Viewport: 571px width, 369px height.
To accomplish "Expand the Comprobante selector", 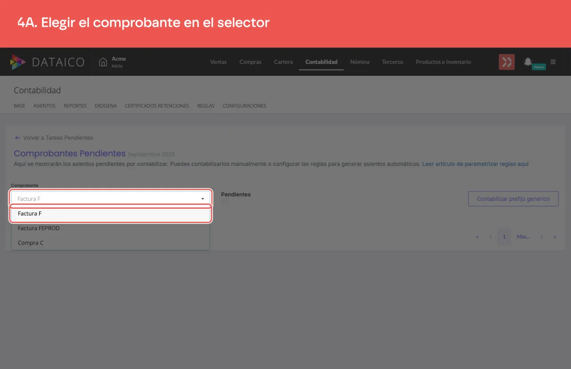I will click(110, 199).
